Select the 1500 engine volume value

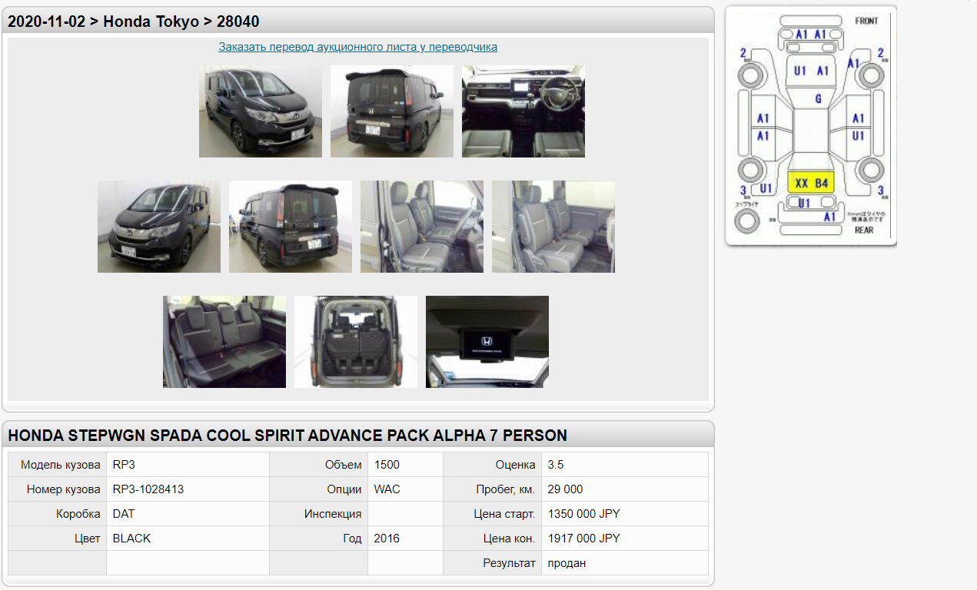[x=387, y=465]
